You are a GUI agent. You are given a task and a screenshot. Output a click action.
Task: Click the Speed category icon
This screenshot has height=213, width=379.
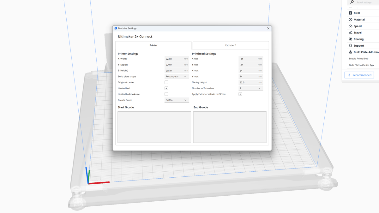click(x=350, y=26)
